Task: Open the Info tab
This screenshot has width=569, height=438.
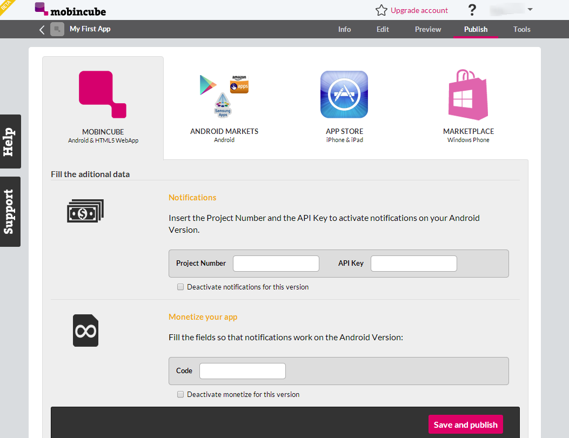Action: tap(344, 29)
